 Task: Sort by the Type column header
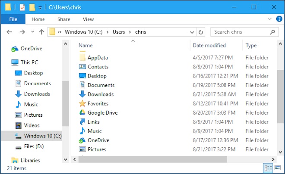(251, 45)
